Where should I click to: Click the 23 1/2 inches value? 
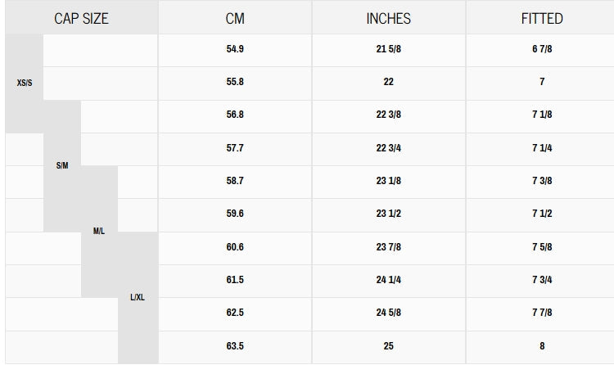tap(388, 214)
